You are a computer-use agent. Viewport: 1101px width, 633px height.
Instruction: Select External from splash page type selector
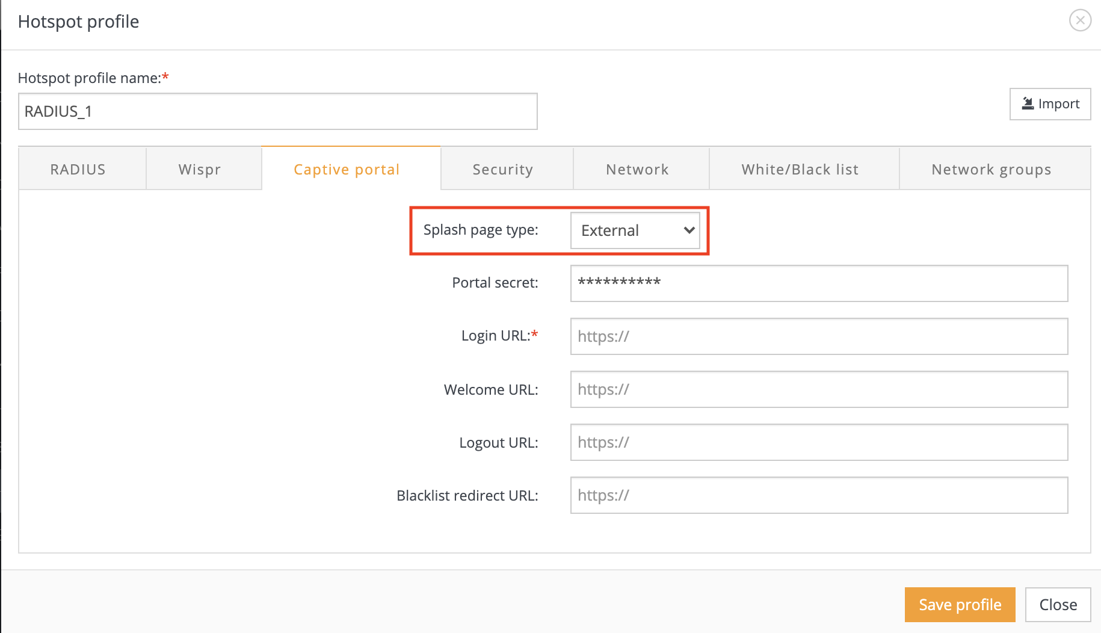click(x=635, y=230)
